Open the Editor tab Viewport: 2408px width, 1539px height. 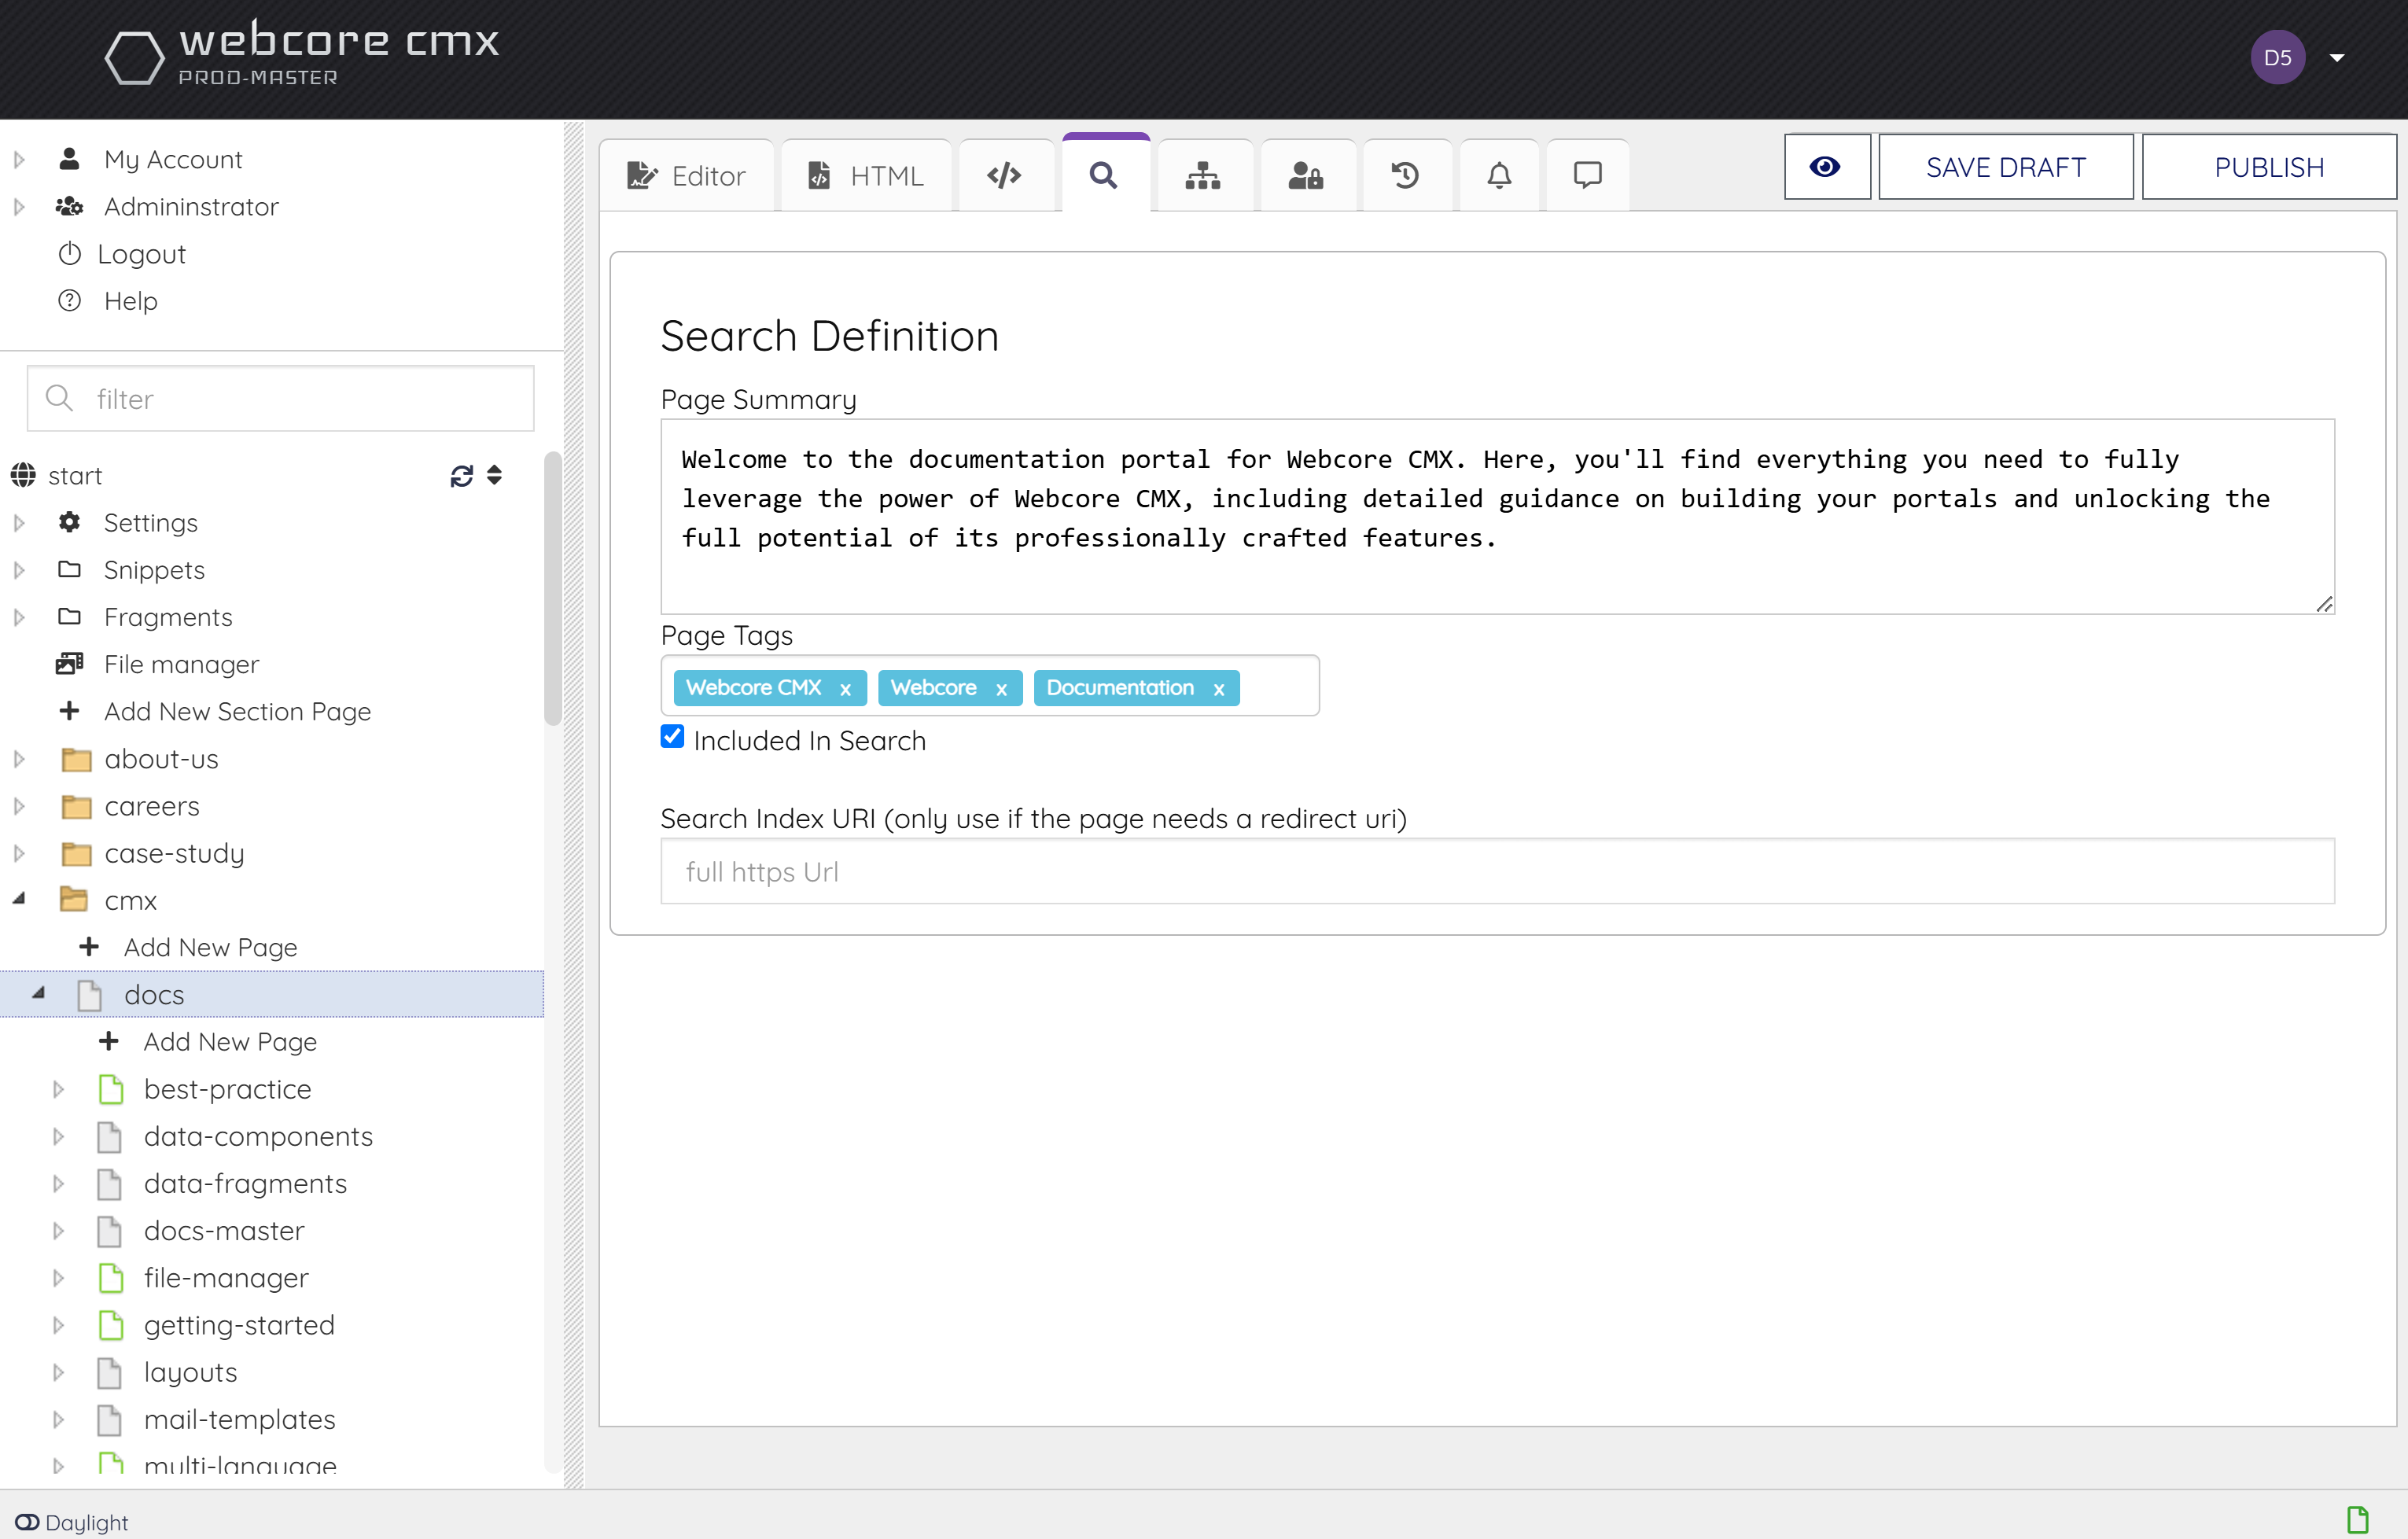[x=688, y=174]
